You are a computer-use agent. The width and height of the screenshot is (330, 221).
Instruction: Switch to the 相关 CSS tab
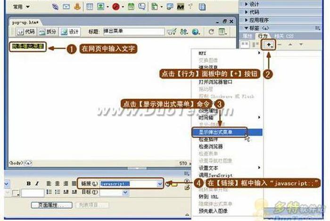[x=284, y=36]
